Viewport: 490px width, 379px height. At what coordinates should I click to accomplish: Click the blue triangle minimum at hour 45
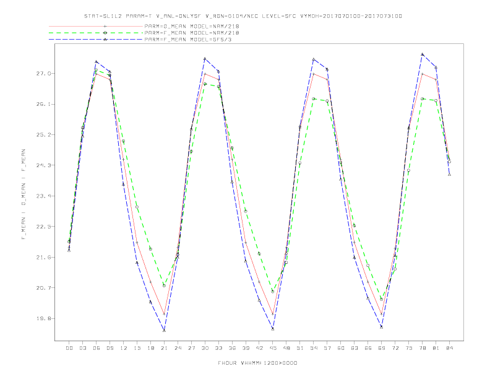pos(273,329)
